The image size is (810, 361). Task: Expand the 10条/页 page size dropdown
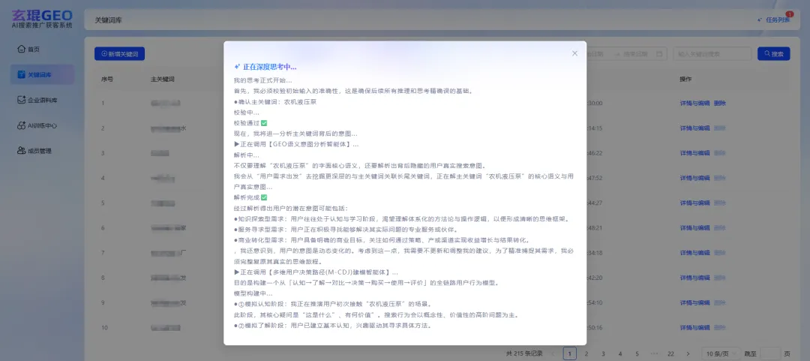point(718,353)
